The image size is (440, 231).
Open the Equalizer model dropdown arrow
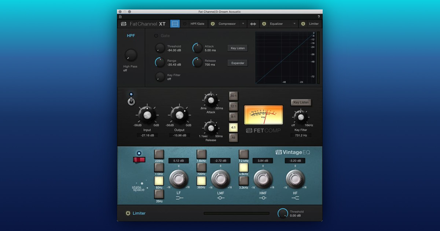click(294, 24)
